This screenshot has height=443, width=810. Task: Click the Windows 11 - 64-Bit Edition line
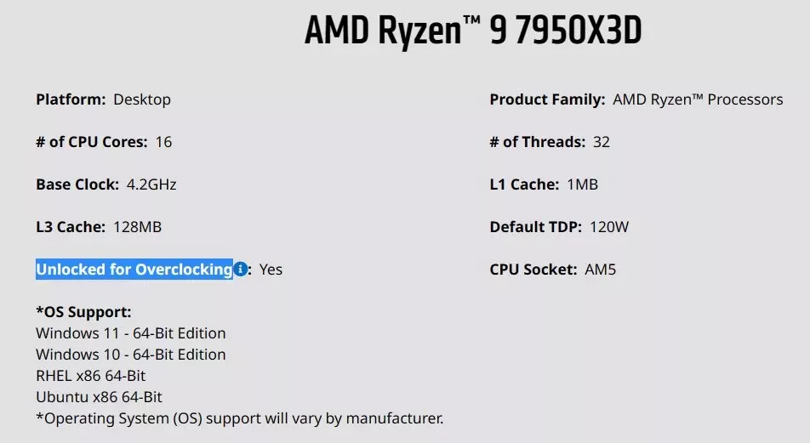[131, 333]
